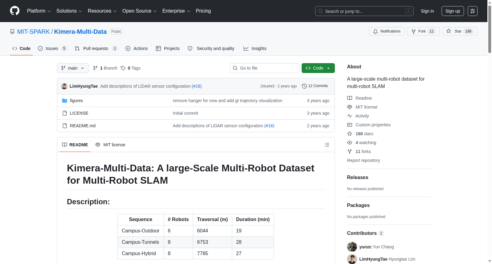This screenshot has width=492, height=264.
Task: Click the 'Campus-Tunnels' table cell
Action: point(141,242)
